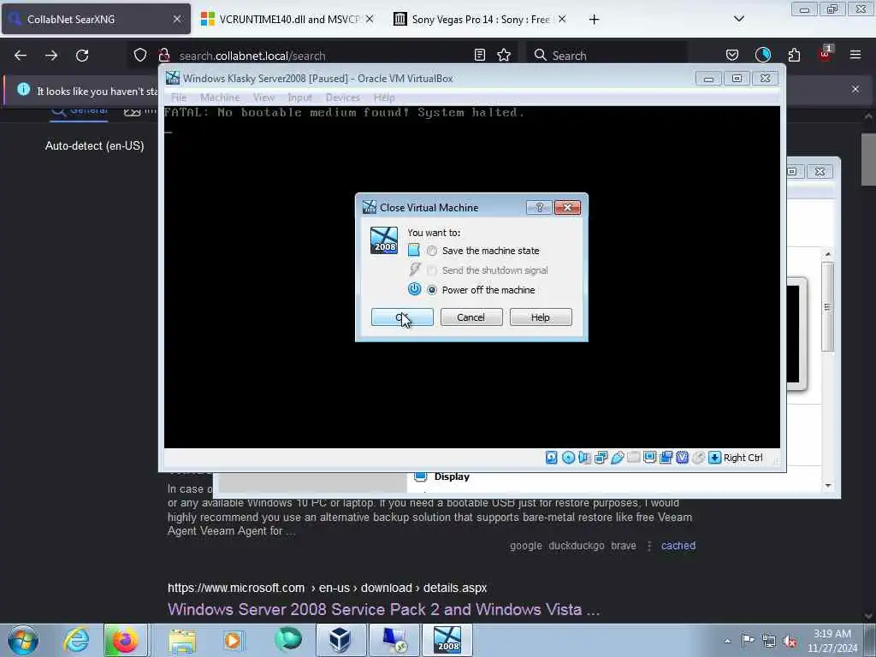The image size is (876, 657).
Task: Click the 2008 VM icon in Close dialog
Action: coord(384,240)
